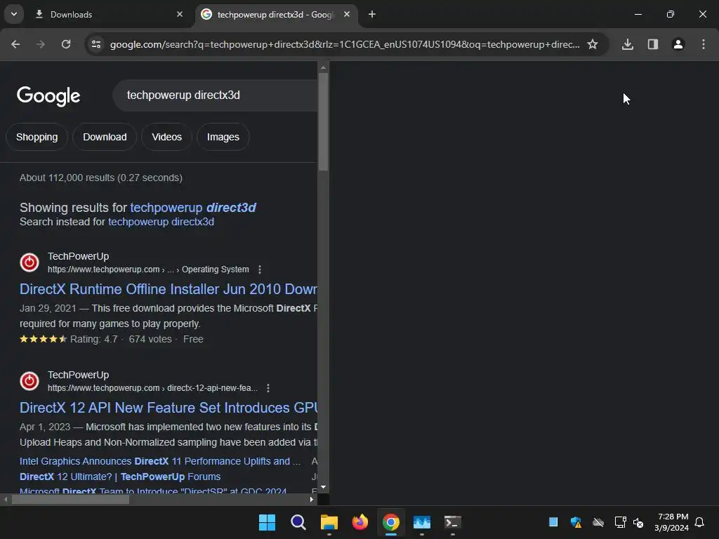
Task: Open Chrome three-dot menu
Action: pos(704,44)
